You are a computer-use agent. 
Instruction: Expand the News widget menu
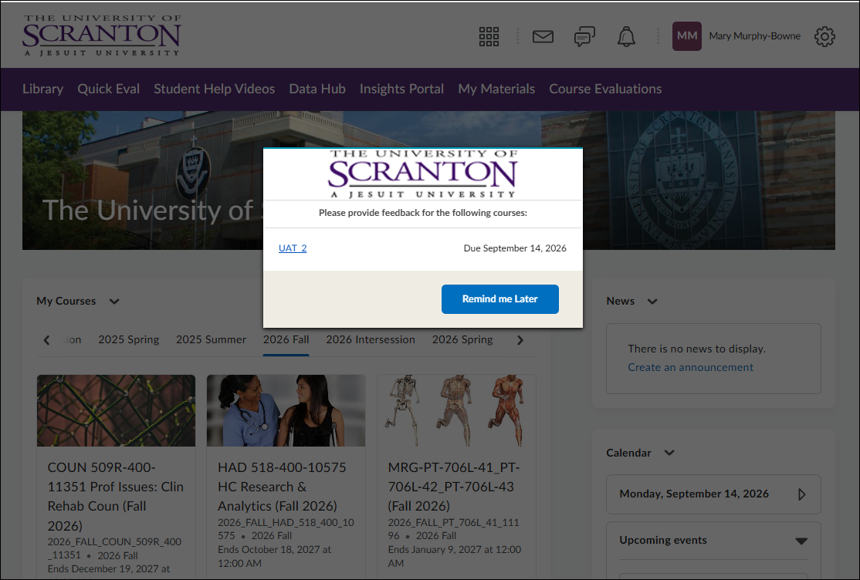pos(652,301)
